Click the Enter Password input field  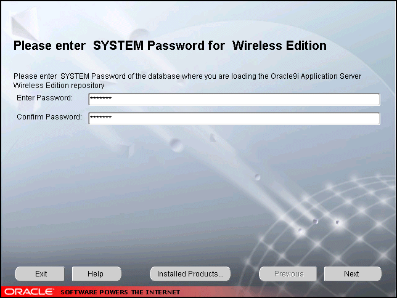click(x=234, y=99)
